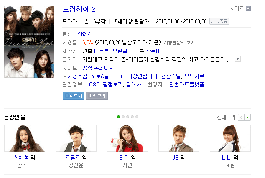
Task: Go to next cast page arrow
Action: point(247,117)
